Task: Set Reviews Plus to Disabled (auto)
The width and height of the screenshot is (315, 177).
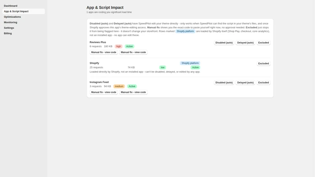Action: click(x=224, y=42)
